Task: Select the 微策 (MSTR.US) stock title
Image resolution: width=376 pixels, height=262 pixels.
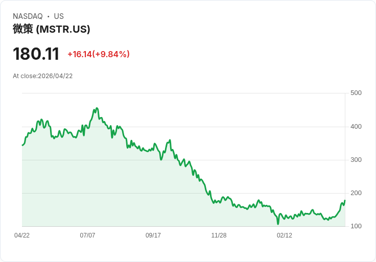Action: click(x=51, y=29)
